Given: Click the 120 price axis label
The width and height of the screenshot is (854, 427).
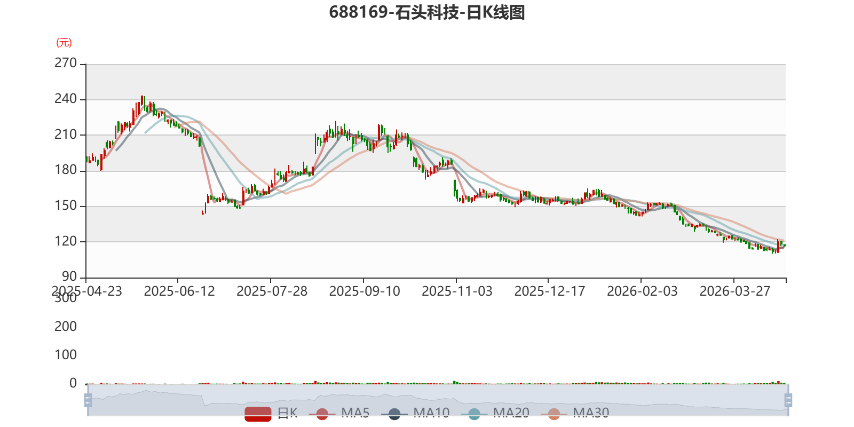Looking at the screenshot, I should (x=66, y=241).
